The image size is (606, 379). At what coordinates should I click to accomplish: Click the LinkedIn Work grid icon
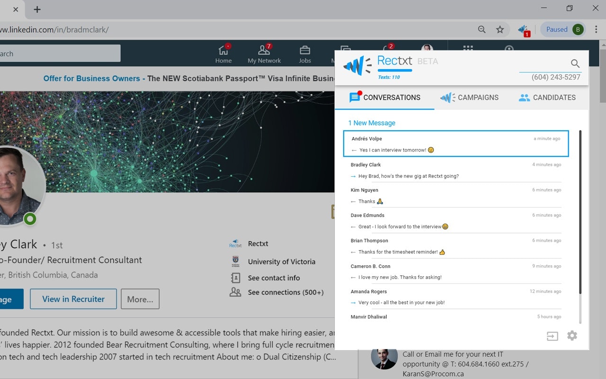pos(468,49)
